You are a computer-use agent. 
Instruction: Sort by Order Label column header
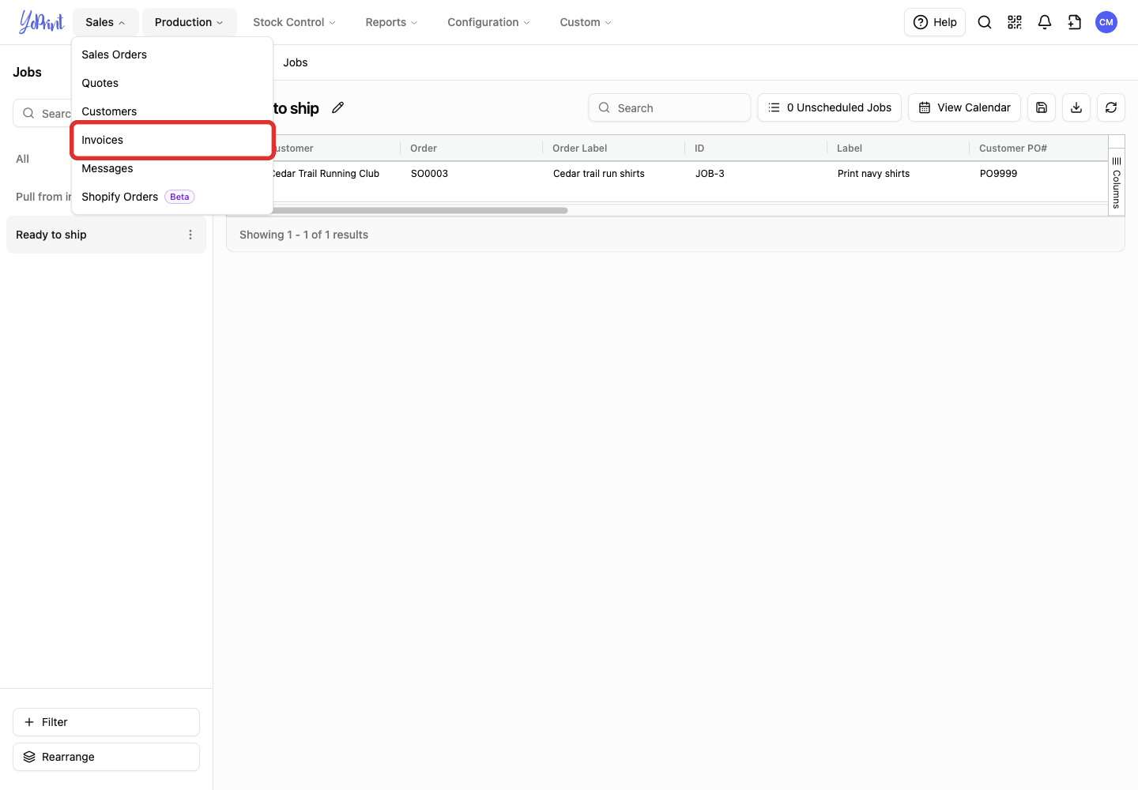pos(579,148)
